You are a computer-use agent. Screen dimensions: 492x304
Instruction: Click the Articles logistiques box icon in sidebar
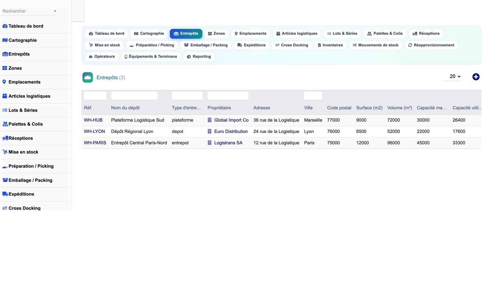5,96
